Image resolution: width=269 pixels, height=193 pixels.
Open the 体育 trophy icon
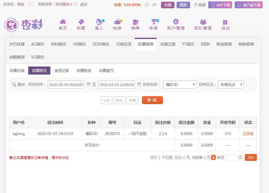(154, 22)
